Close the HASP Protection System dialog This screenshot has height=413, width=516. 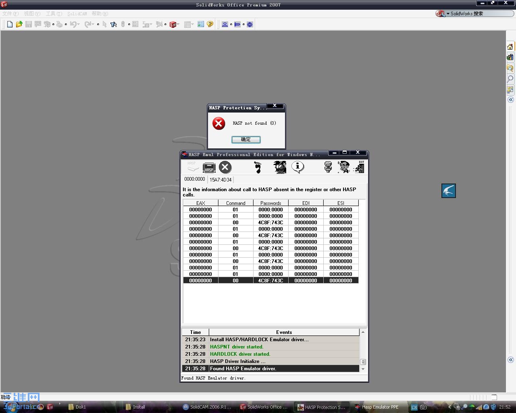(275, 106)
